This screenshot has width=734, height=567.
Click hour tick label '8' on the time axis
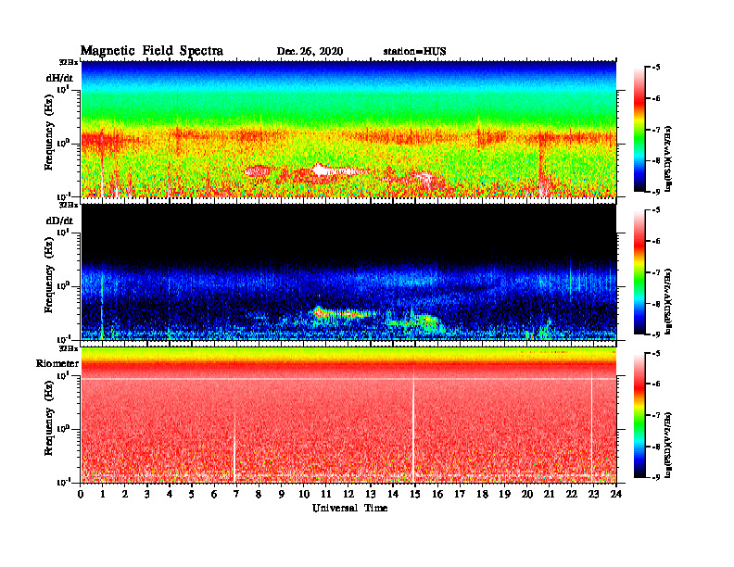(x=259, y=494)
